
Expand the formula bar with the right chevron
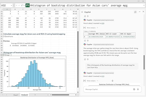coord(144,5)
